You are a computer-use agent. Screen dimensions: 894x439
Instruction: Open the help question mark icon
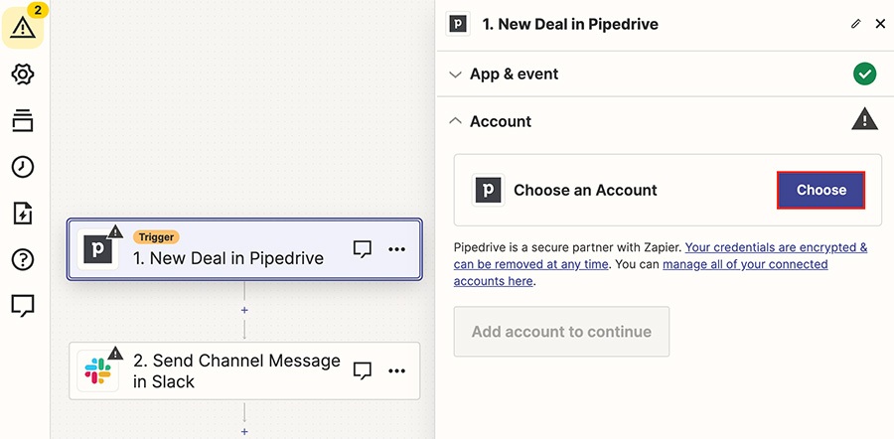click(x=23, y=260)
